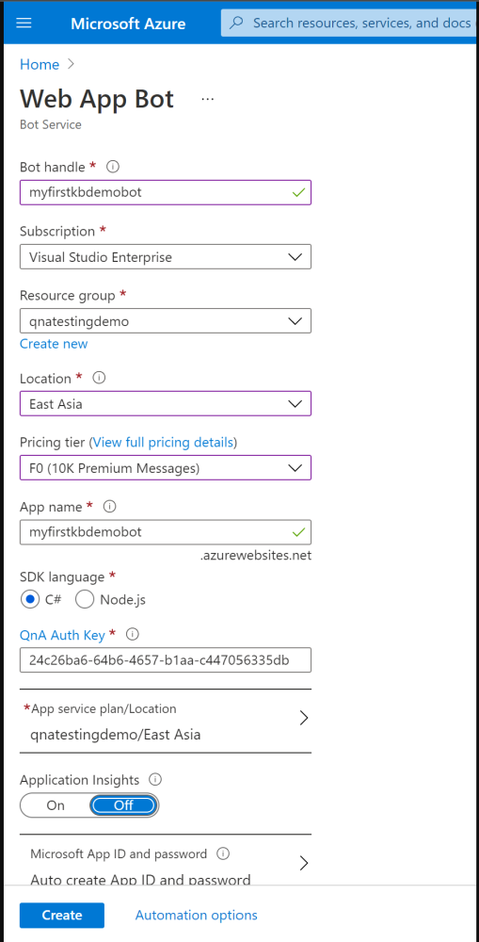Open the Web App Bot ellipsis menu
This screenshot has width=479, height=942.
pos(208,99)
